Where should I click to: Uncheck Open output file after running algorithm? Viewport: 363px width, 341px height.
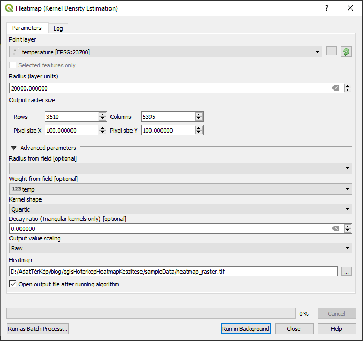13,284
